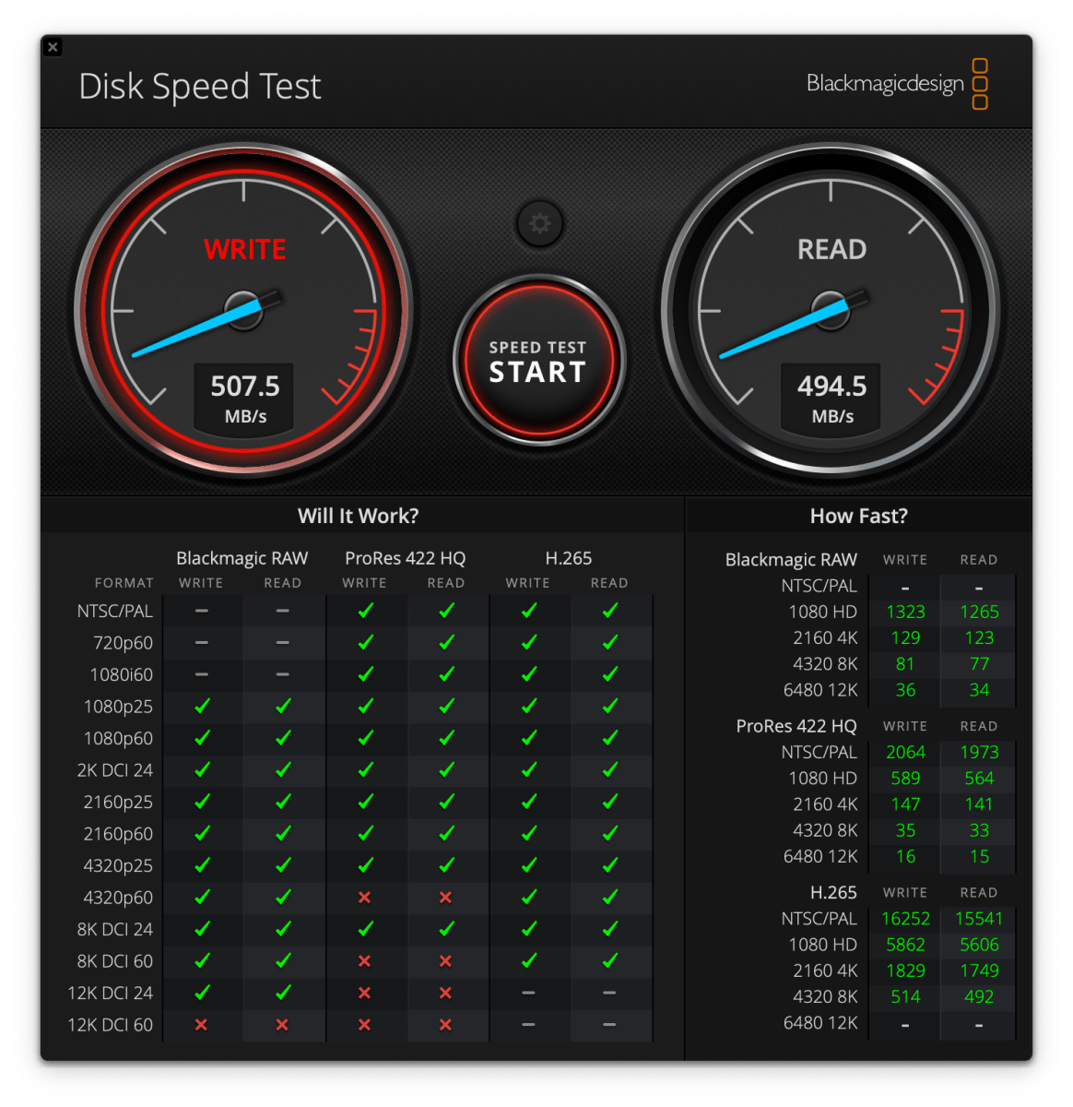Click the Will It Work? heading
This screenshot has height=1107, width=1073.
[x=358, y=516]
